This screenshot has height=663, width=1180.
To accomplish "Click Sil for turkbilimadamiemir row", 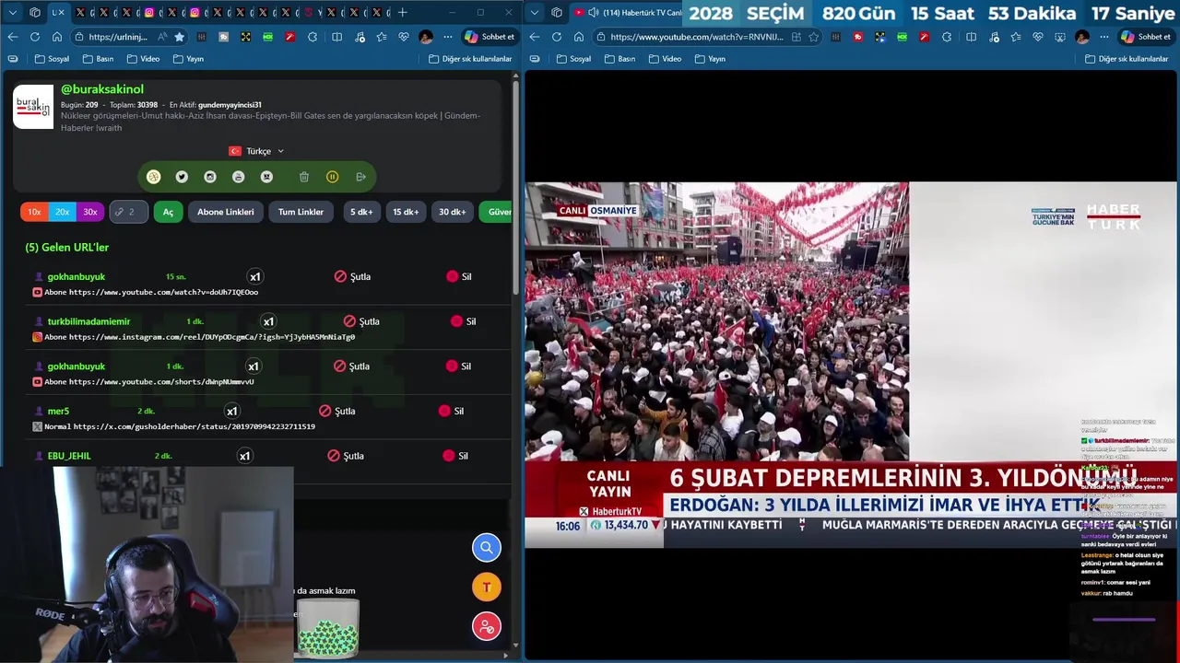I will click(x=464, y=321).
